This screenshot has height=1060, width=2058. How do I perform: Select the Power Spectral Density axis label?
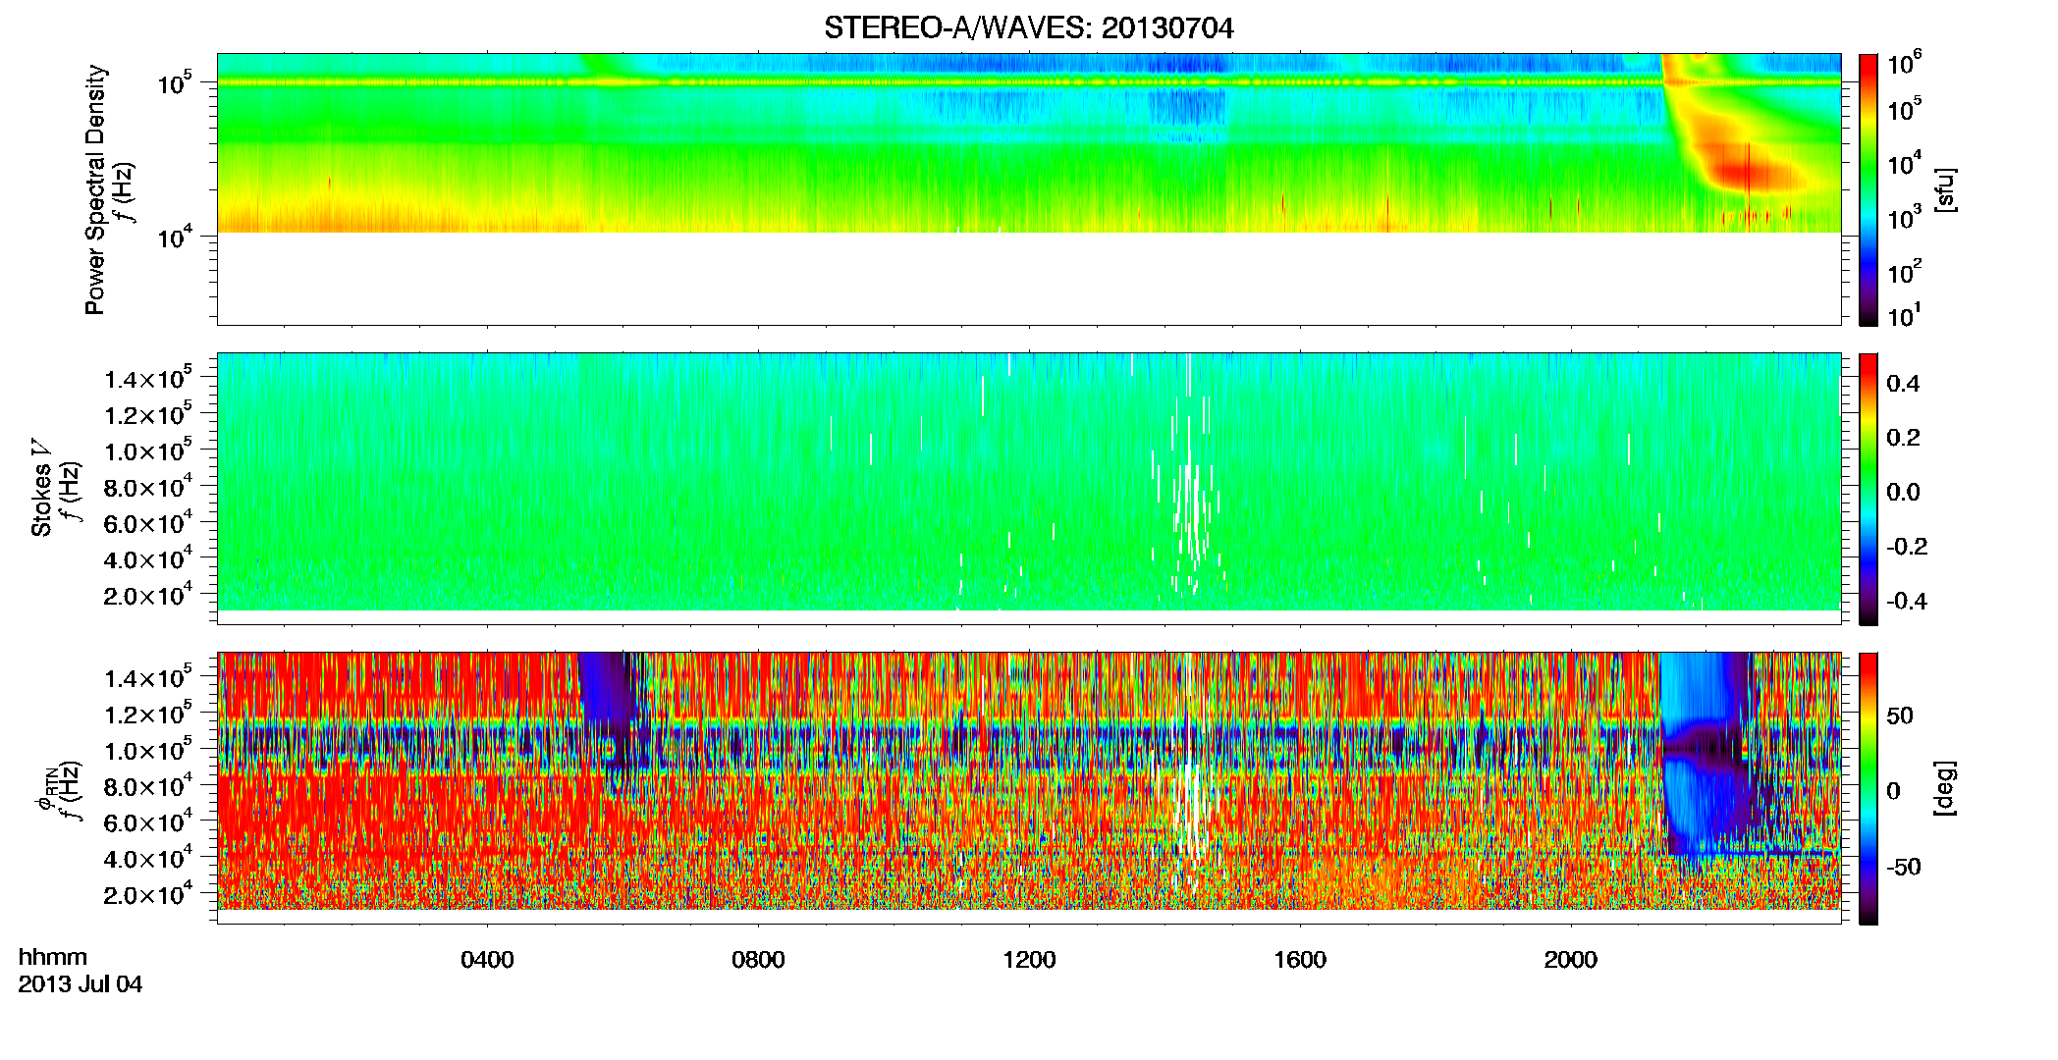click(x=95, y=189)
